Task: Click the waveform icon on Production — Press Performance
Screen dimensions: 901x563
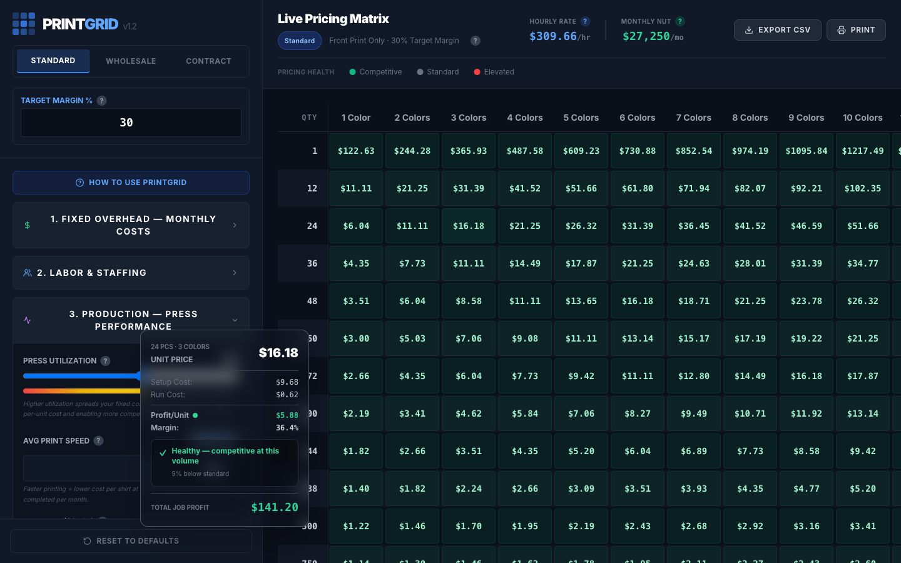Action: pos(27,320)
